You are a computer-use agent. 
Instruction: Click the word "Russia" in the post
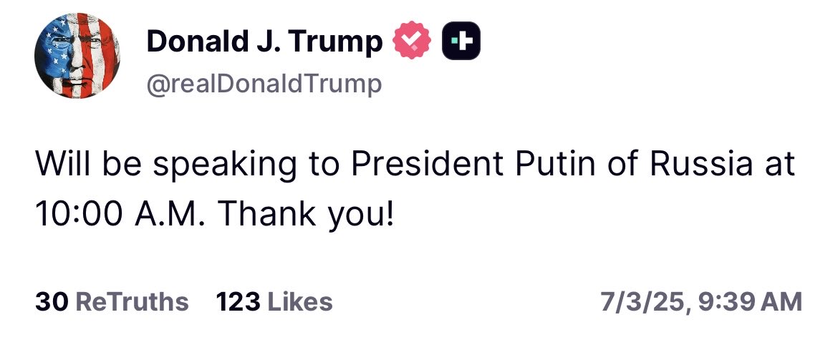pyautogui.click(x=699, y=165)
